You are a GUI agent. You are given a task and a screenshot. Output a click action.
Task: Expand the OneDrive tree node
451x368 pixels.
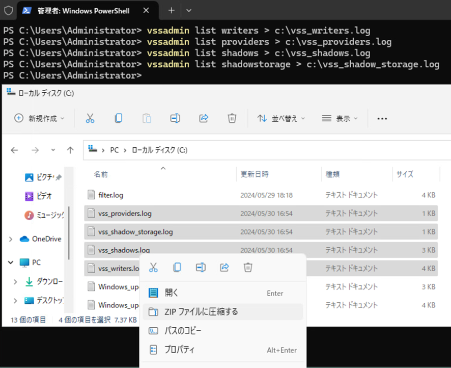pyautogui.click(x=11, y=239)
